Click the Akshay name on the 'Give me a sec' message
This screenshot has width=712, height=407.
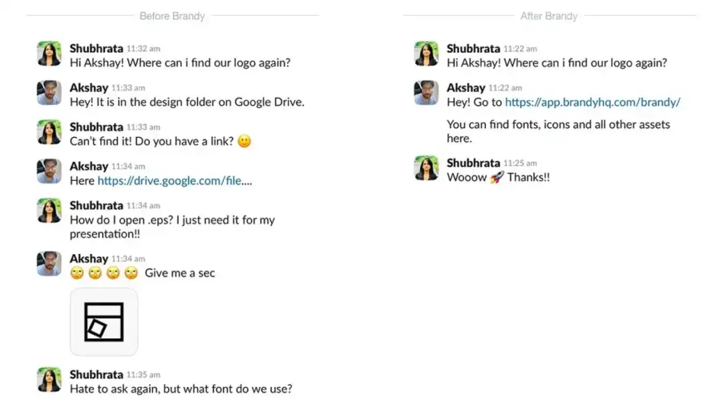pos(88,259)
